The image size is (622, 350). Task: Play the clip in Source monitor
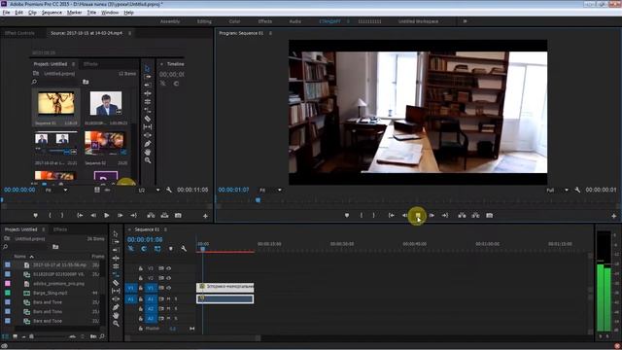pos(106,215)
